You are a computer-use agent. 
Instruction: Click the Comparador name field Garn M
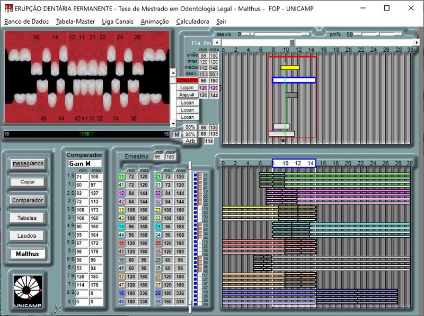click(84, 163)
